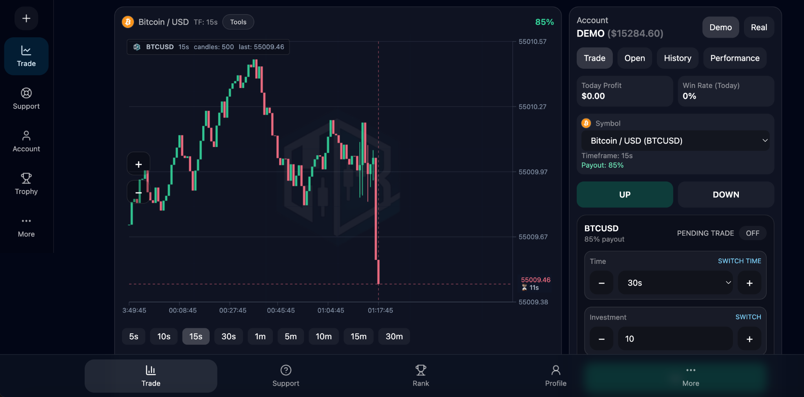
Task: Switch to the Real account
Action: pos(758,27)
